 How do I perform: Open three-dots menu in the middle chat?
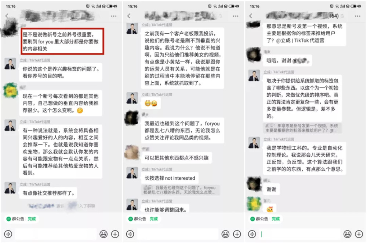(x=236, y=16)
